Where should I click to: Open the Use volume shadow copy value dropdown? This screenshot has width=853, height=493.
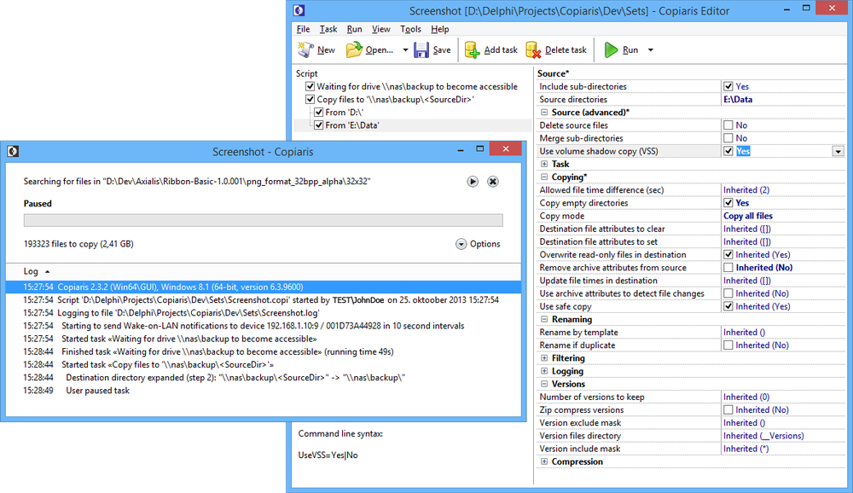pyautogui.click(x=838, y=151)
